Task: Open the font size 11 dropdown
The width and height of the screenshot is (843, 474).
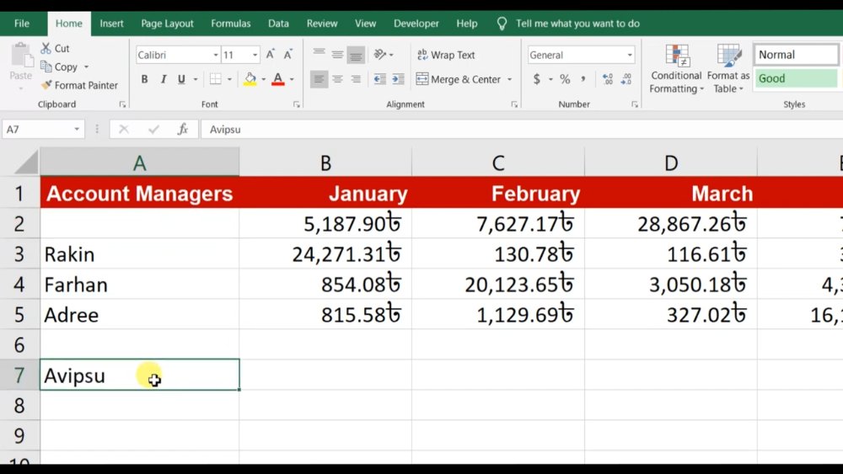Action: 255,55
